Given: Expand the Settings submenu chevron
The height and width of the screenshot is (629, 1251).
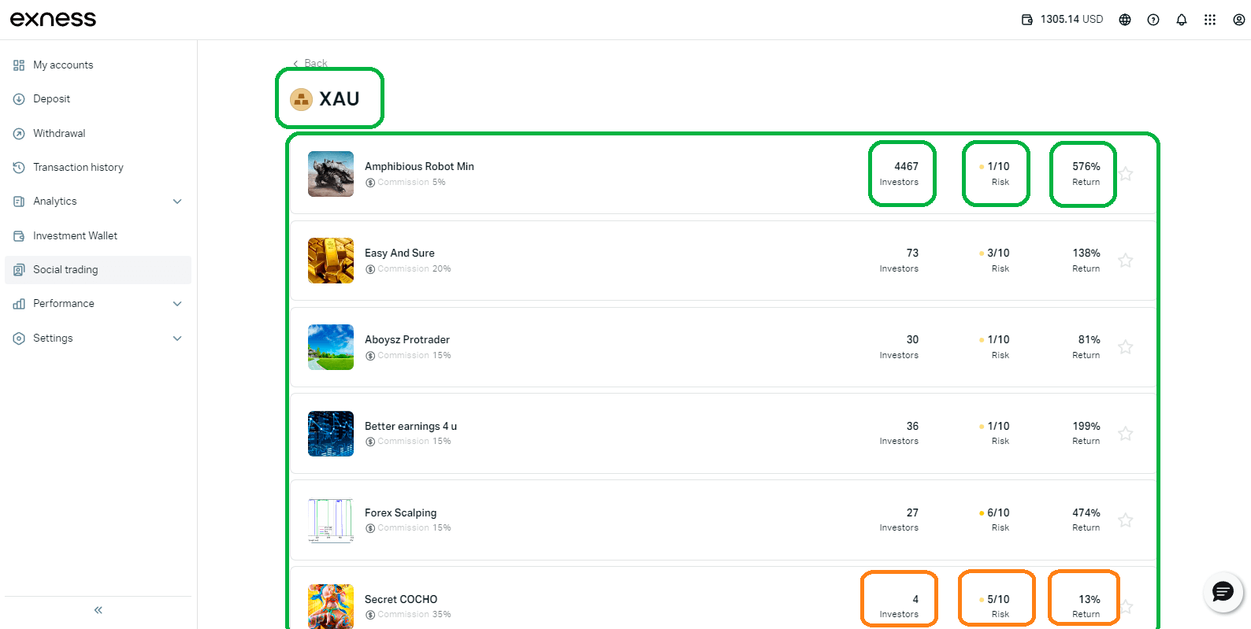Looking at the screenshot, I should (x=177, y=339).
